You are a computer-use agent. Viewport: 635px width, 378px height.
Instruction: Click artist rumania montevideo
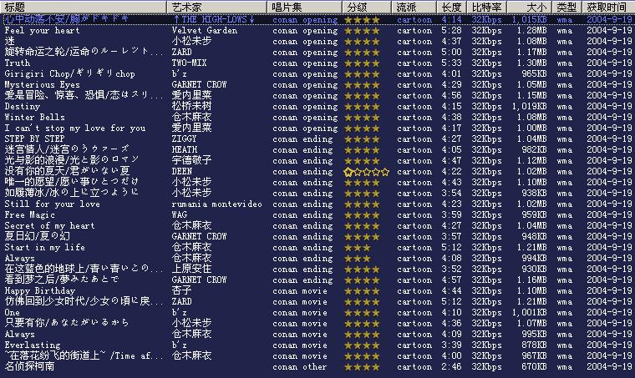[x=216, y=204]
